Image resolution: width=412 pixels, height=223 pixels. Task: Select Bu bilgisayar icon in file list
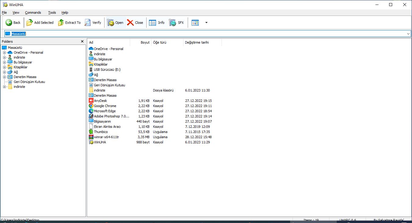(x=91, y=59)
